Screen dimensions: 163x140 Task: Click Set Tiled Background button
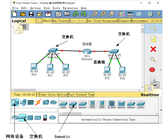102,21
